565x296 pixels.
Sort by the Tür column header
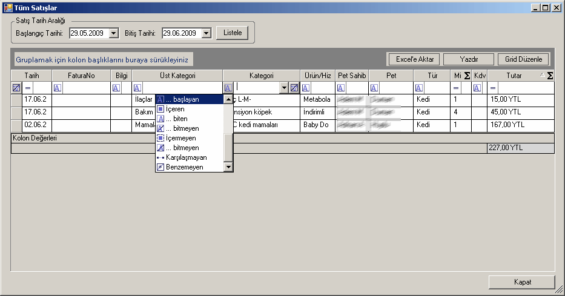click(432, 76)
